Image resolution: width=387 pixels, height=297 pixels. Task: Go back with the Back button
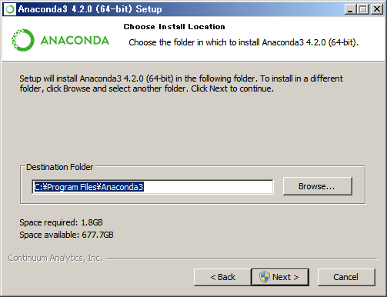(222, 277)
